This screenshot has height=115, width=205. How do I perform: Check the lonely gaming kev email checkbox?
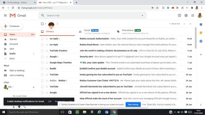[42, 75]
